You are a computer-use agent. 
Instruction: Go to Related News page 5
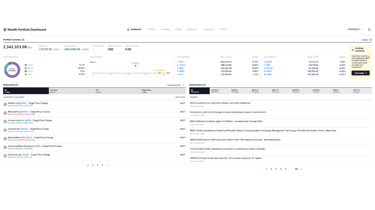285,169
